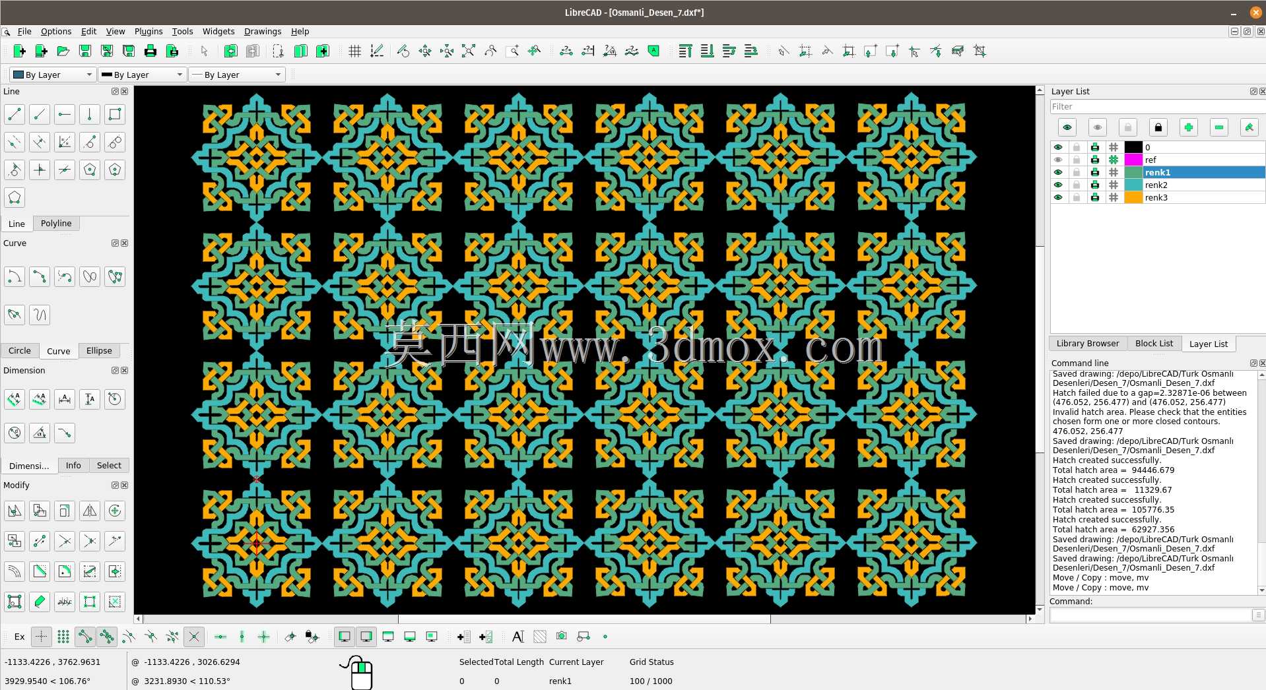Image resolution: width=1266 pixels, height=690 pixels.
Task: Open the Options menu
Action: (x=56, y=31)
